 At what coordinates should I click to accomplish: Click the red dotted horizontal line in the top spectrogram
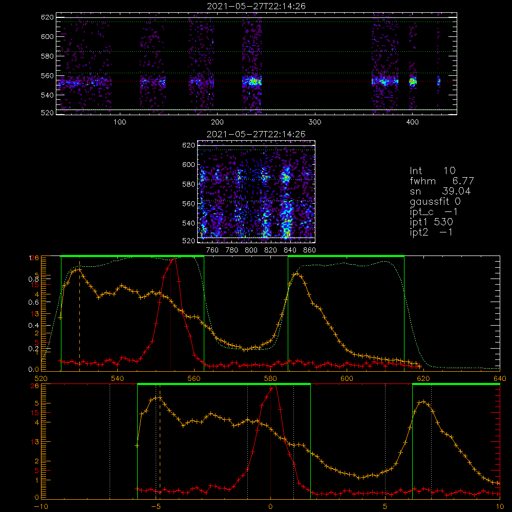click(257, 81)
